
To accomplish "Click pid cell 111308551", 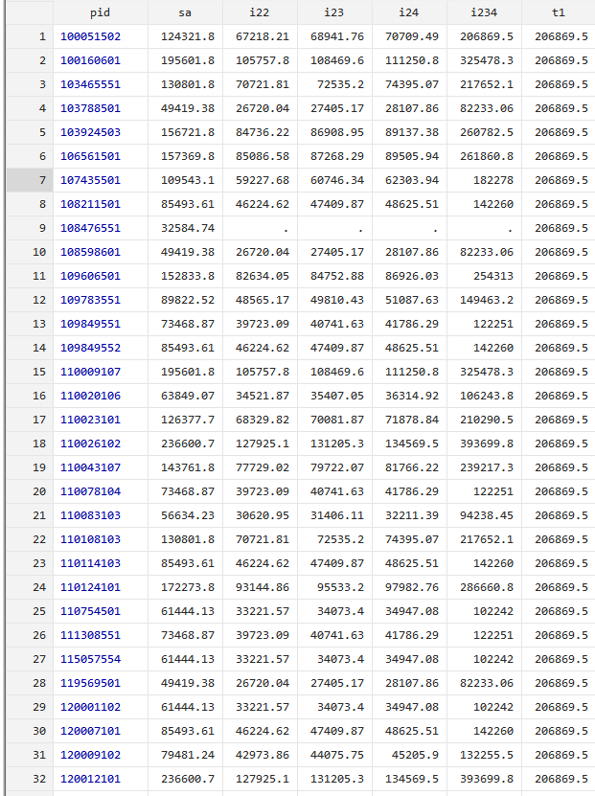I will pyautogui.click(x=100, y=635).
